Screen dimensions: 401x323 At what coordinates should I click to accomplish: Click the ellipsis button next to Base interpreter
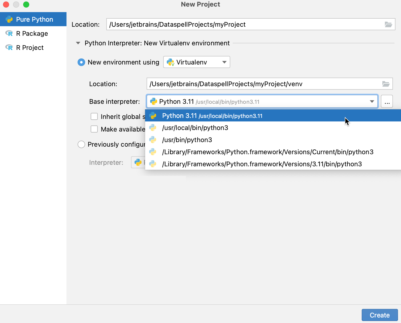click(387, 102)
